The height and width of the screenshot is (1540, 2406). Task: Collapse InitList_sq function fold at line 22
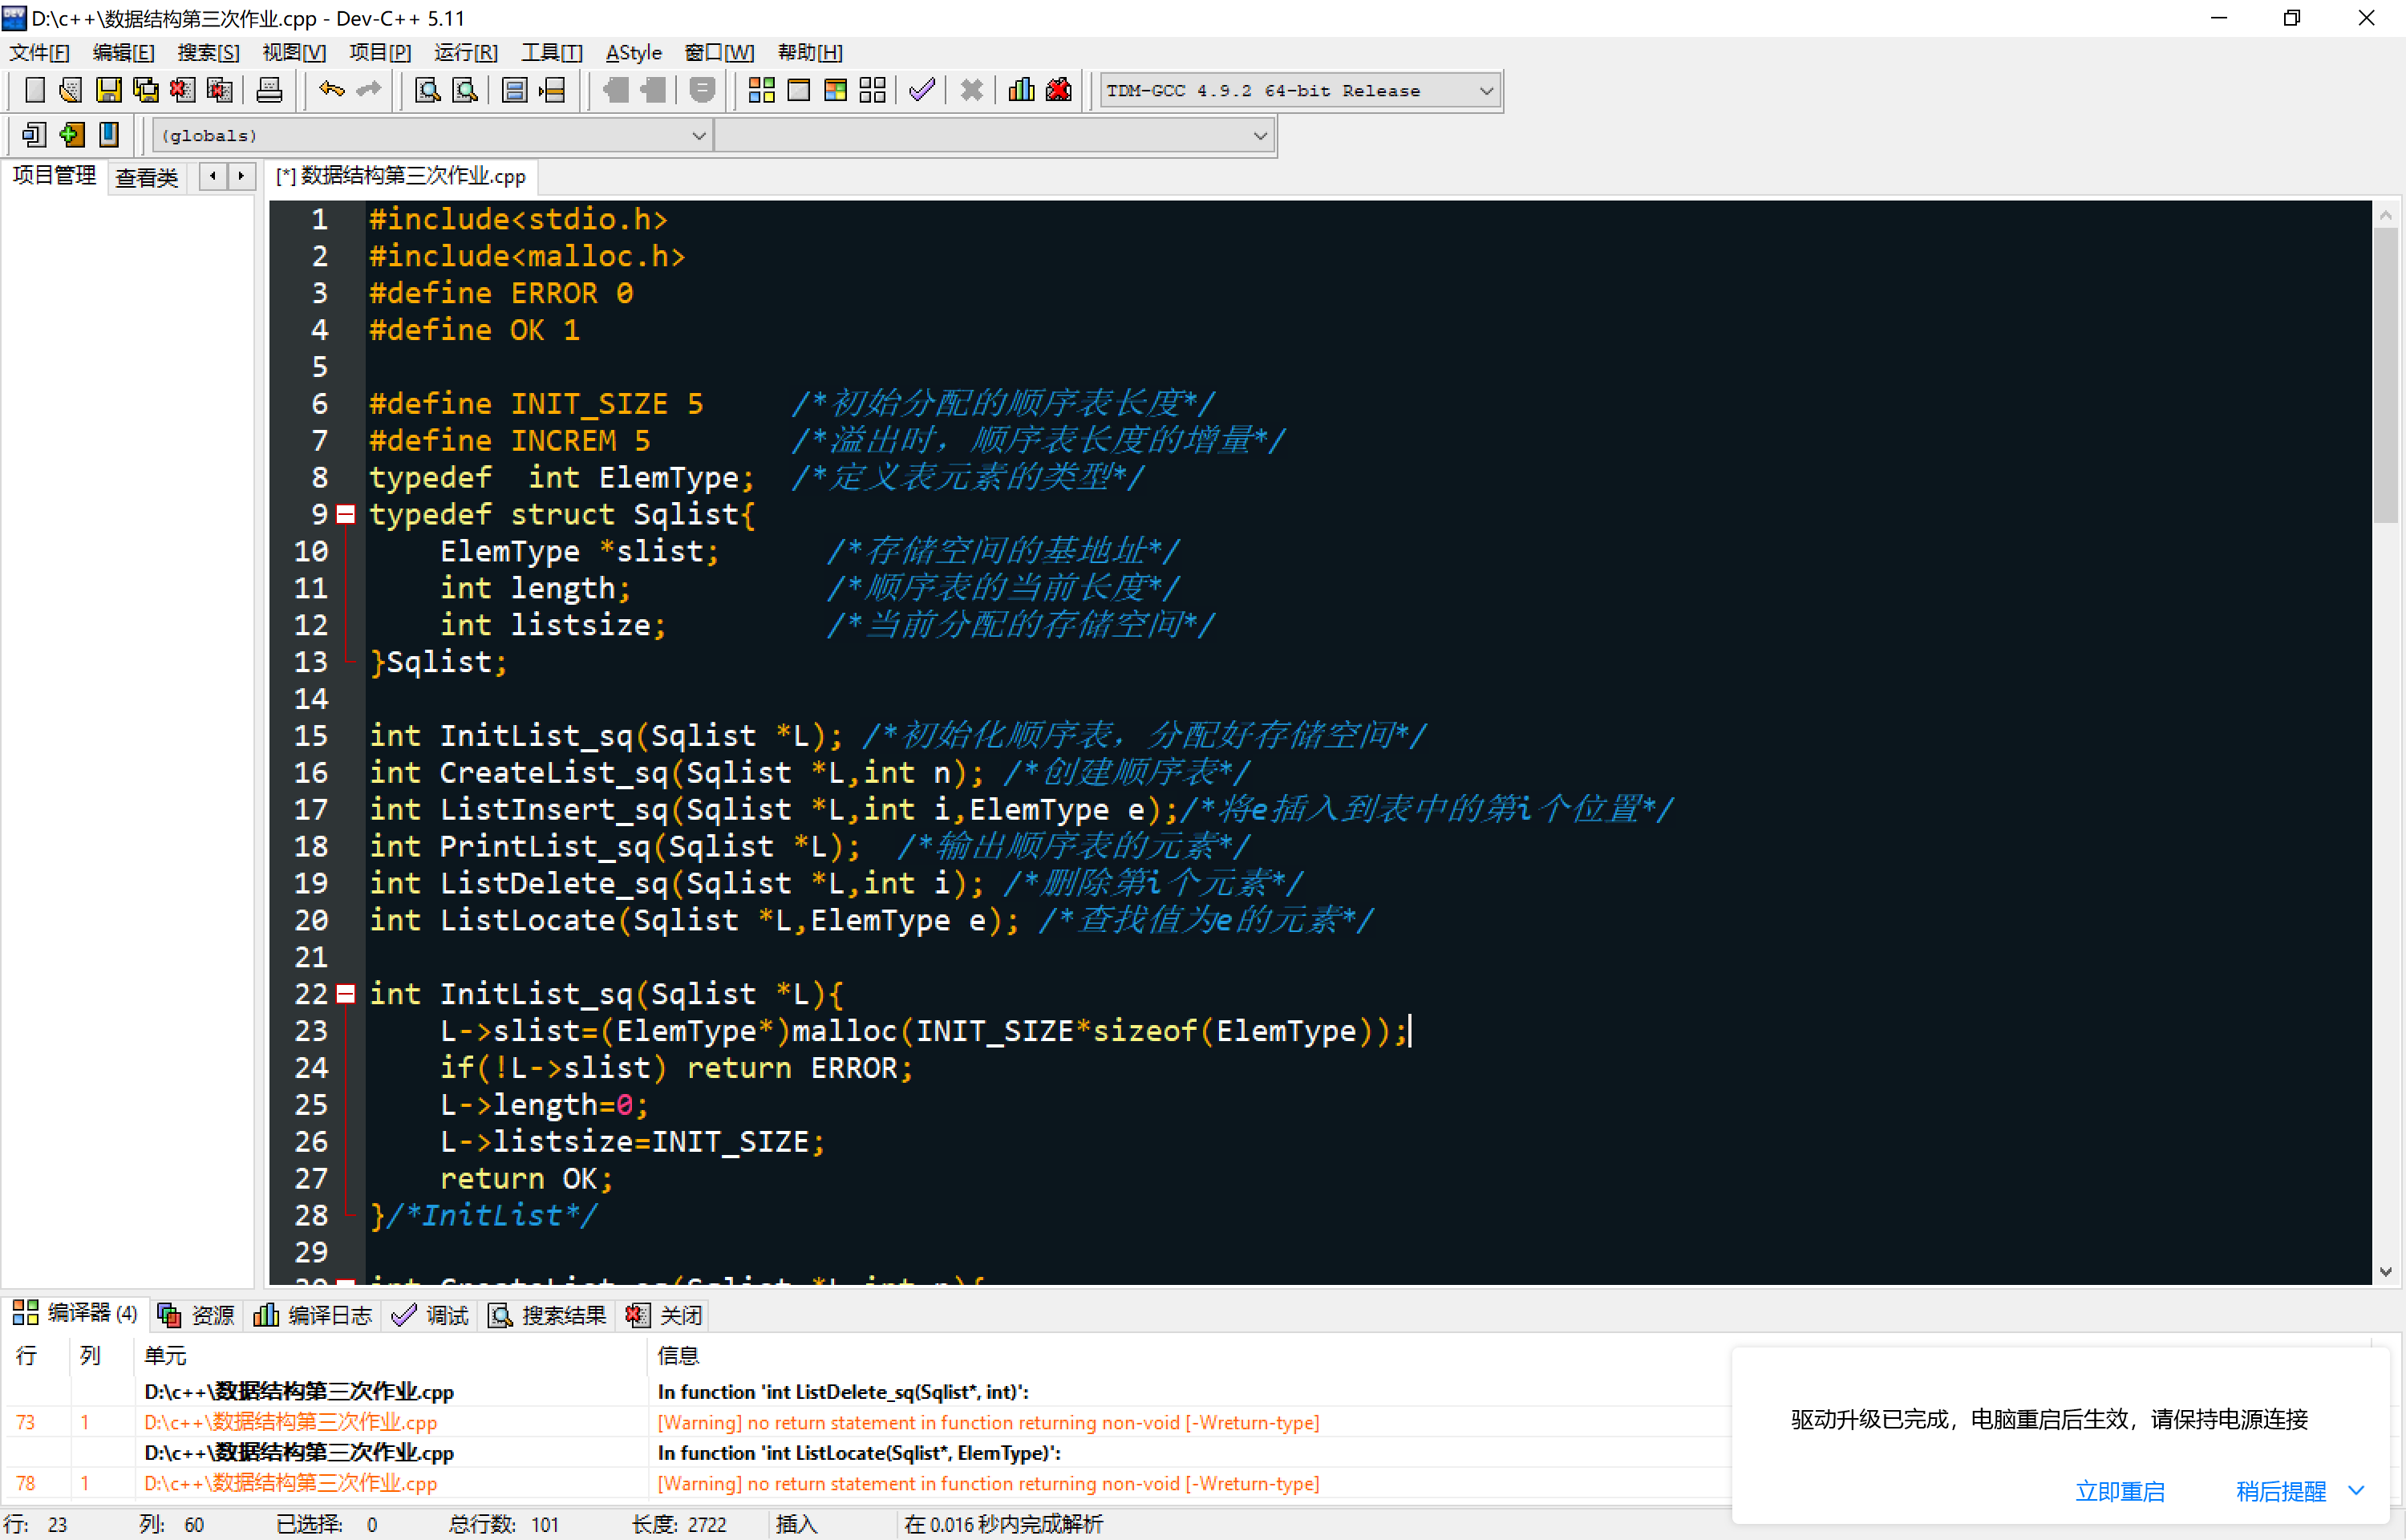[346, 994]
